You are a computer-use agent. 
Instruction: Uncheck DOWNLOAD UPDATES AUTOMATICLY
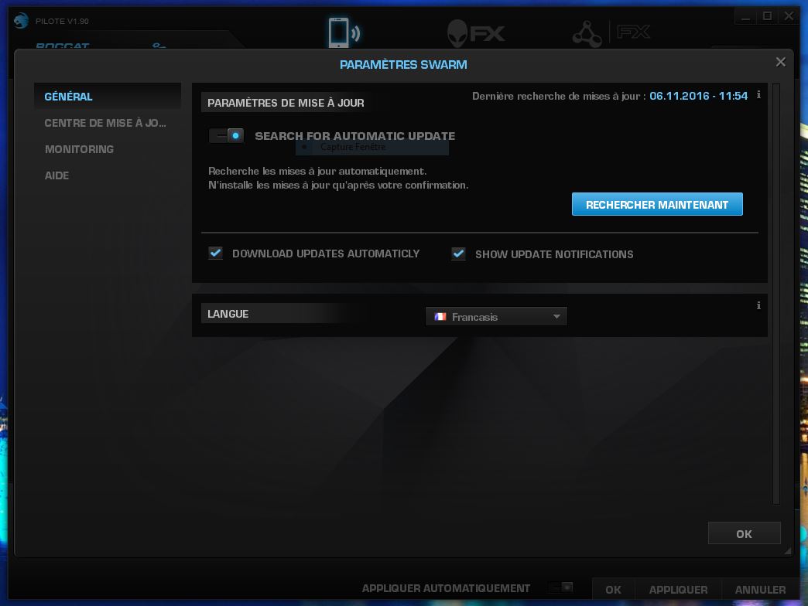coord(215,253)
